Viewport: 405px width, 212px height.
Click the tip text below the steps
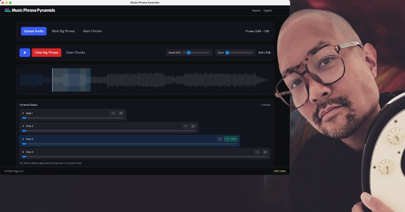coord(51,163)
